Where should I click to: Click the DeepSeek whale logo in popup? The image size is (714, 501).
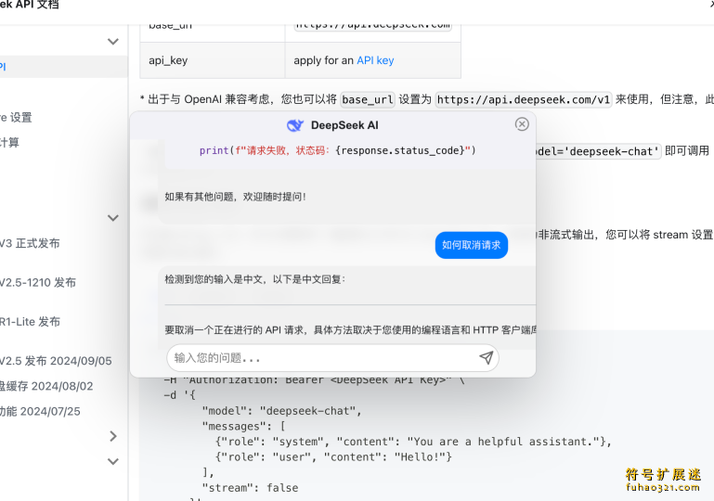(295, 125)
